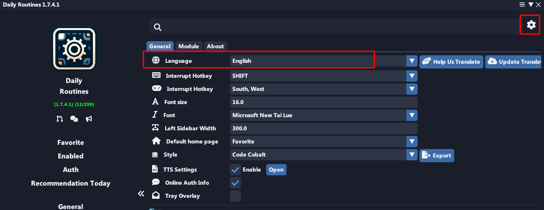Disable the TTS Settings Enable checkbox
Image resolution: width=544 pixels, height=210 pixels.
tap(236, 170)
